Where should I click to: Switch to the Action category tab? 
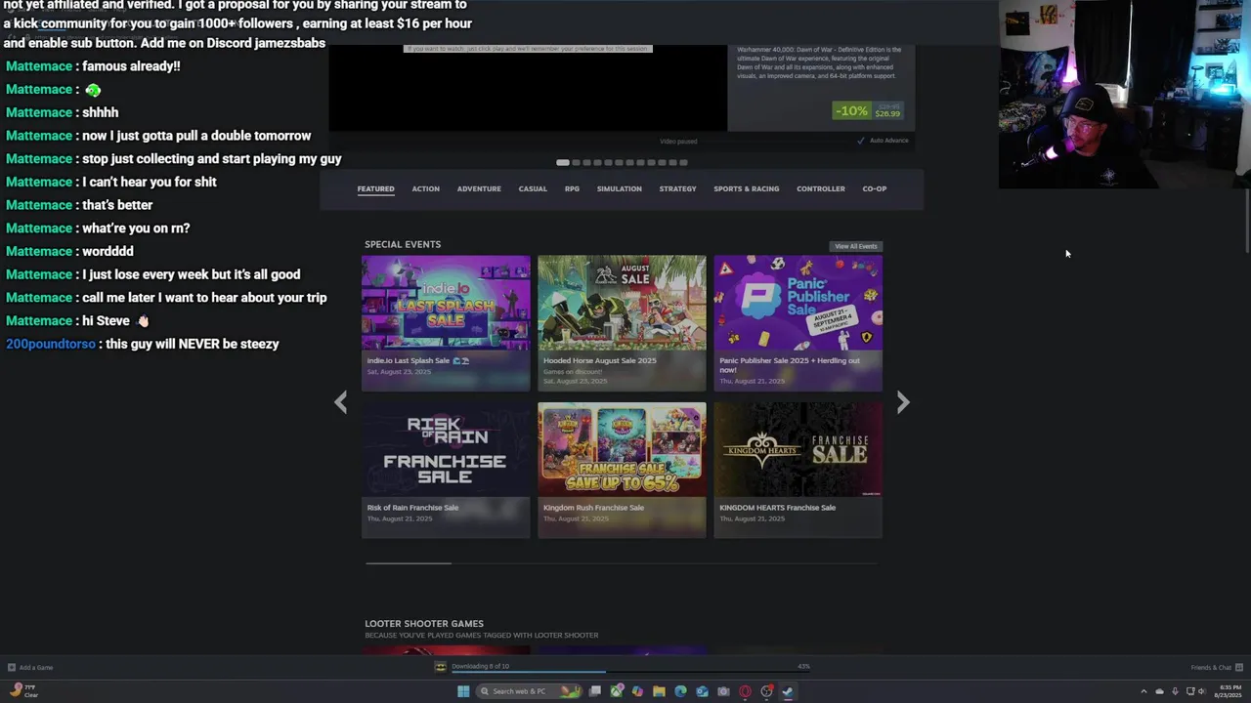tap(425, 188)
